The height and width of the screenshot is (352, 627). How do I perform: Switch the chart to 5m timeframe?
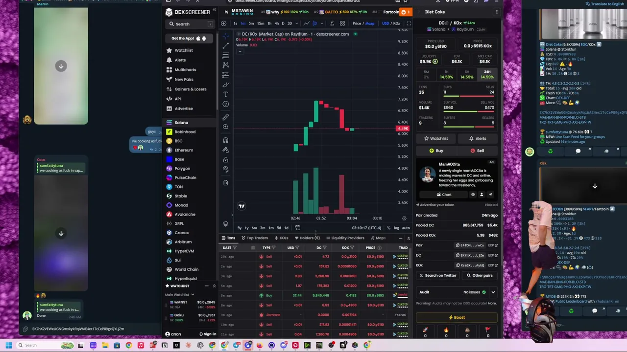(251, 23)
